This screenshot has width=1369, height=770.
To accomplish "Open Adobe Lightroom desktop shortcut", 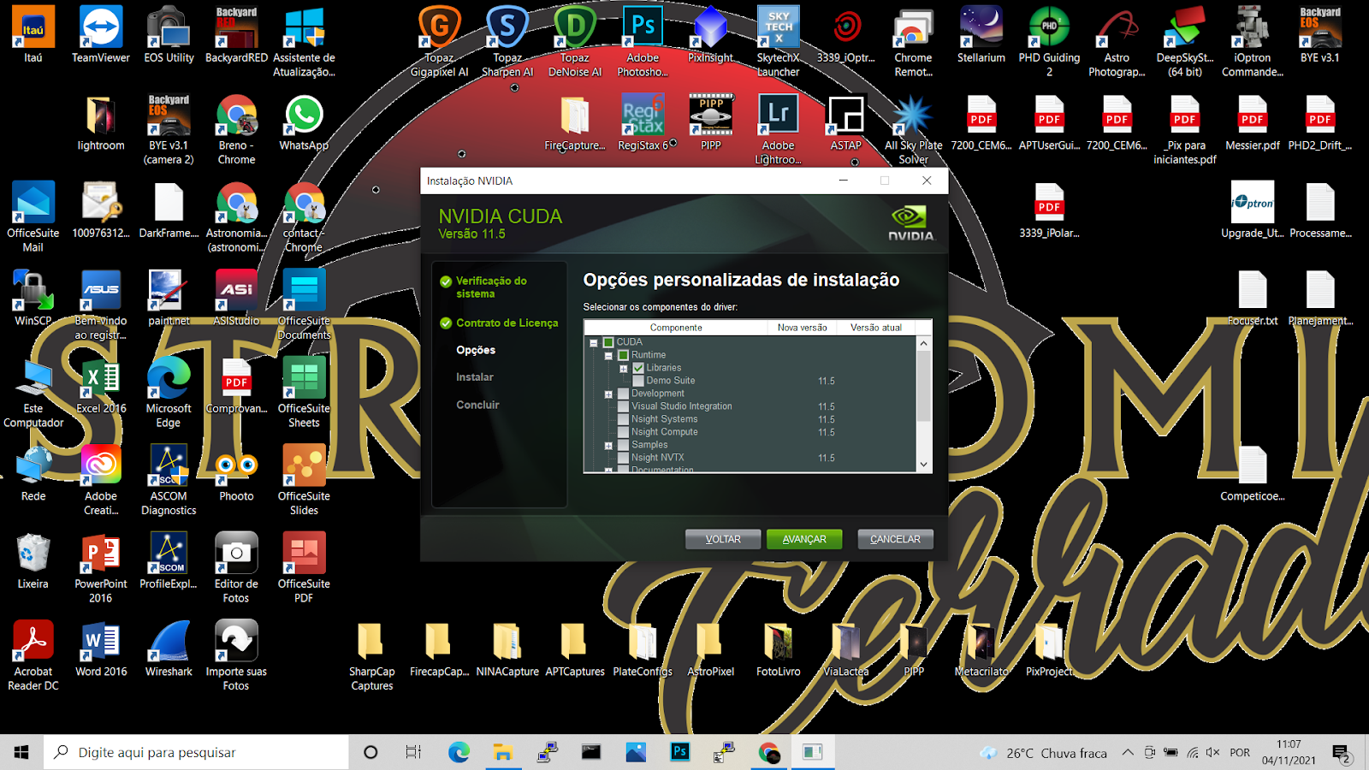I will 778,129.
